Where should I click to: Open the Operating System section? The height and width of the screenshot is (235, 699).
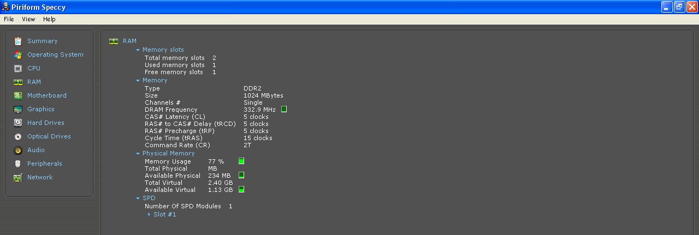pyautogui.click(x=55, y=55)
